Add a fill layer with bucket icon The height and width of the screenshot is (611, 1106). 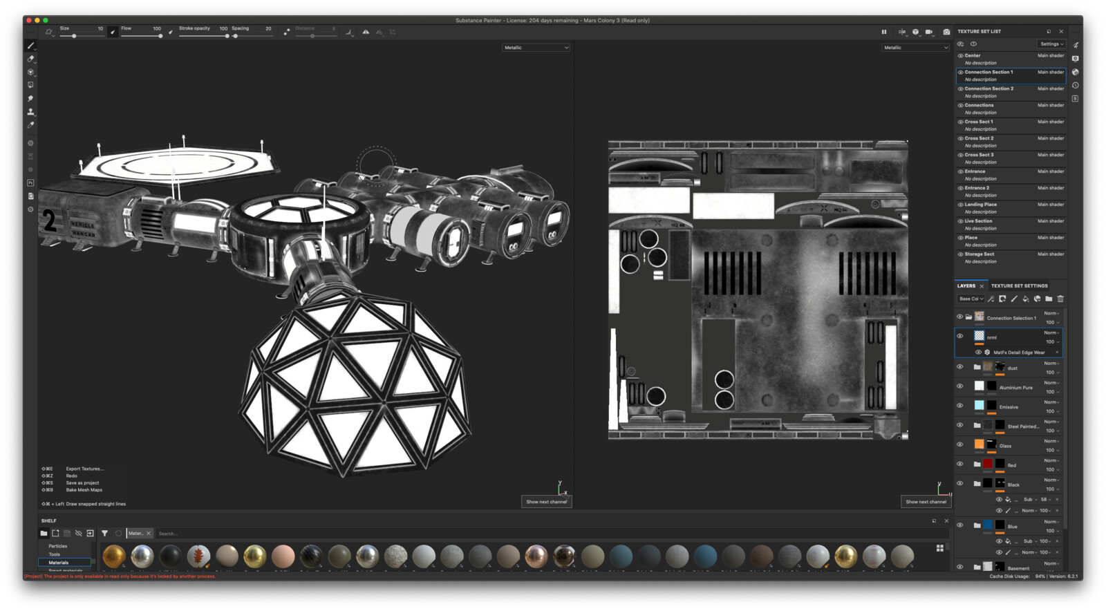pos(1026,299)
